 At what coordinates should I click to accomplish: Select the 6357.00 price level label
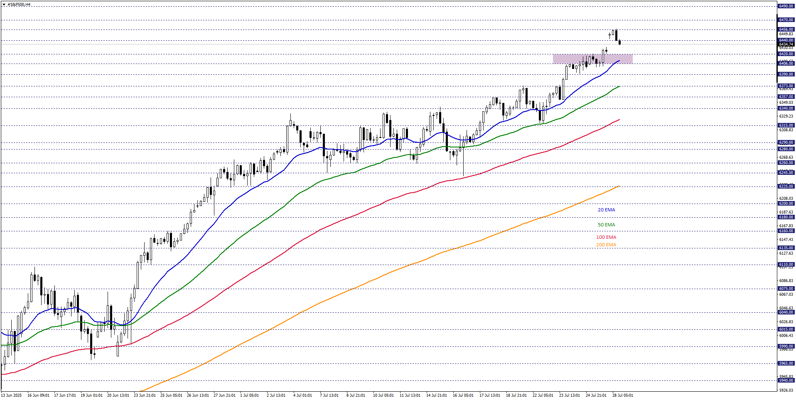[786, 97]
